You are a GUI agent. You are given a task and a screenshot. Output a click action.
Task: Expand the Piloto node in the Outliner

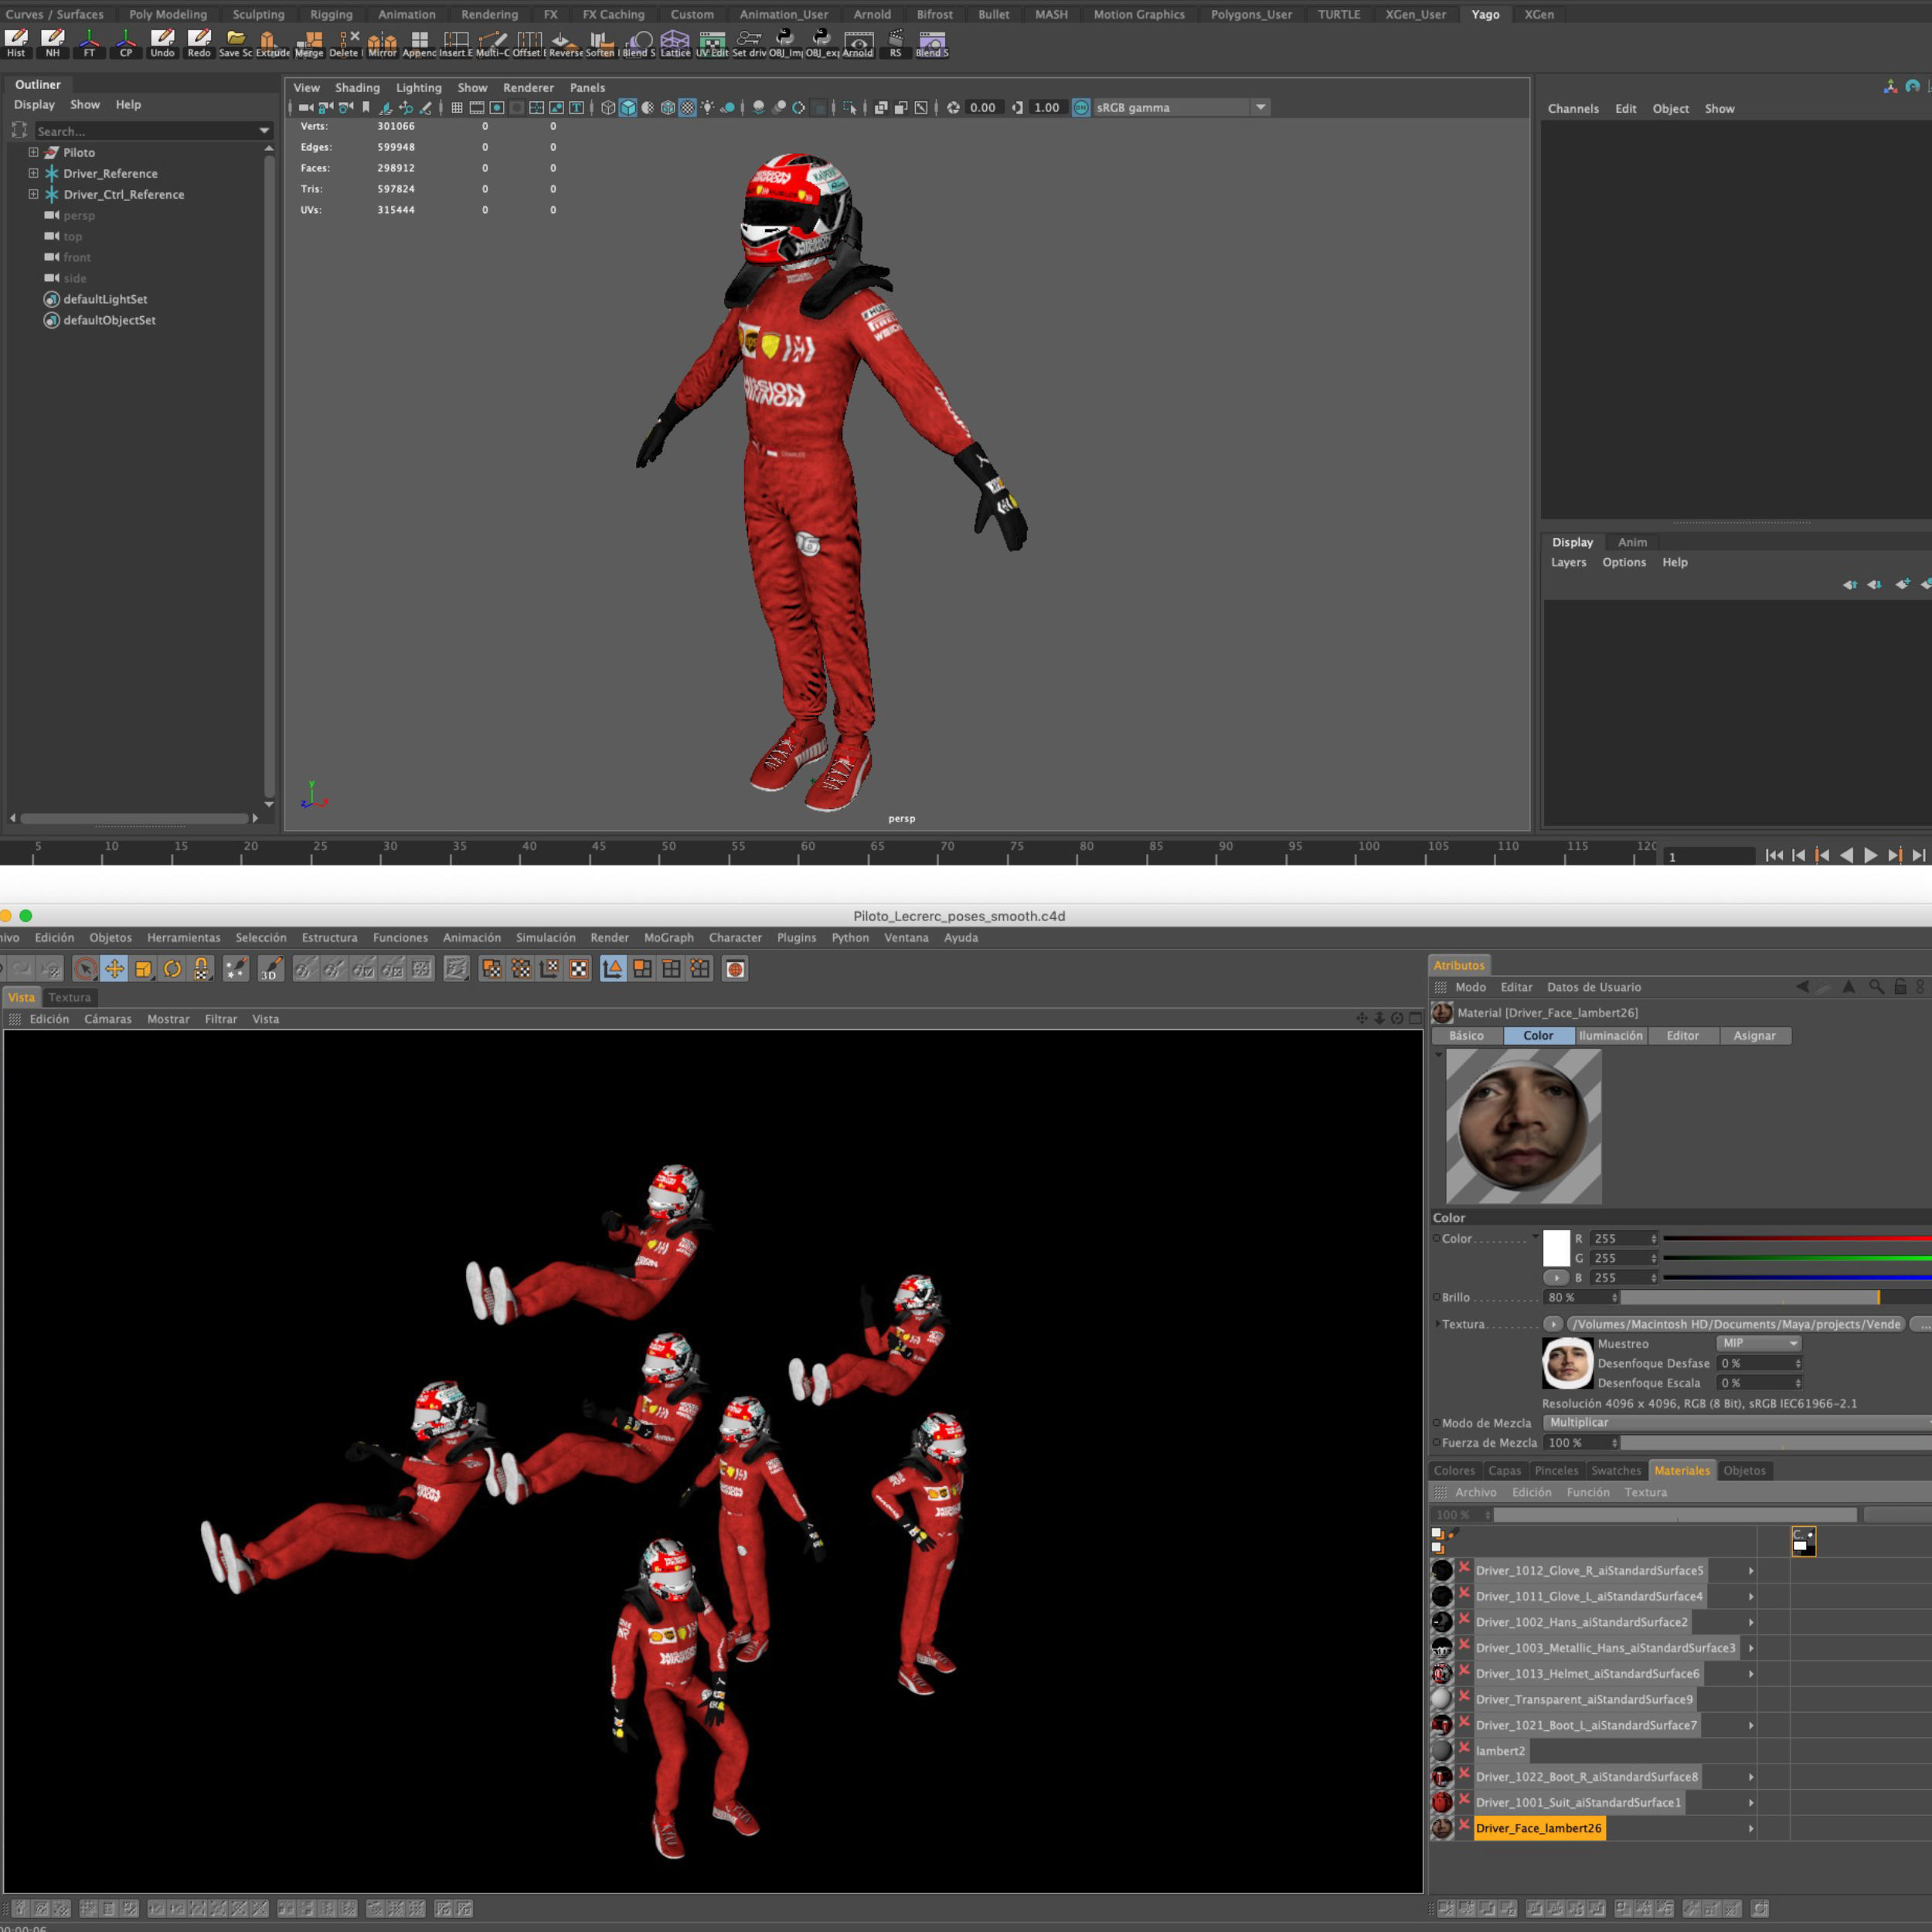coord(33,152)
